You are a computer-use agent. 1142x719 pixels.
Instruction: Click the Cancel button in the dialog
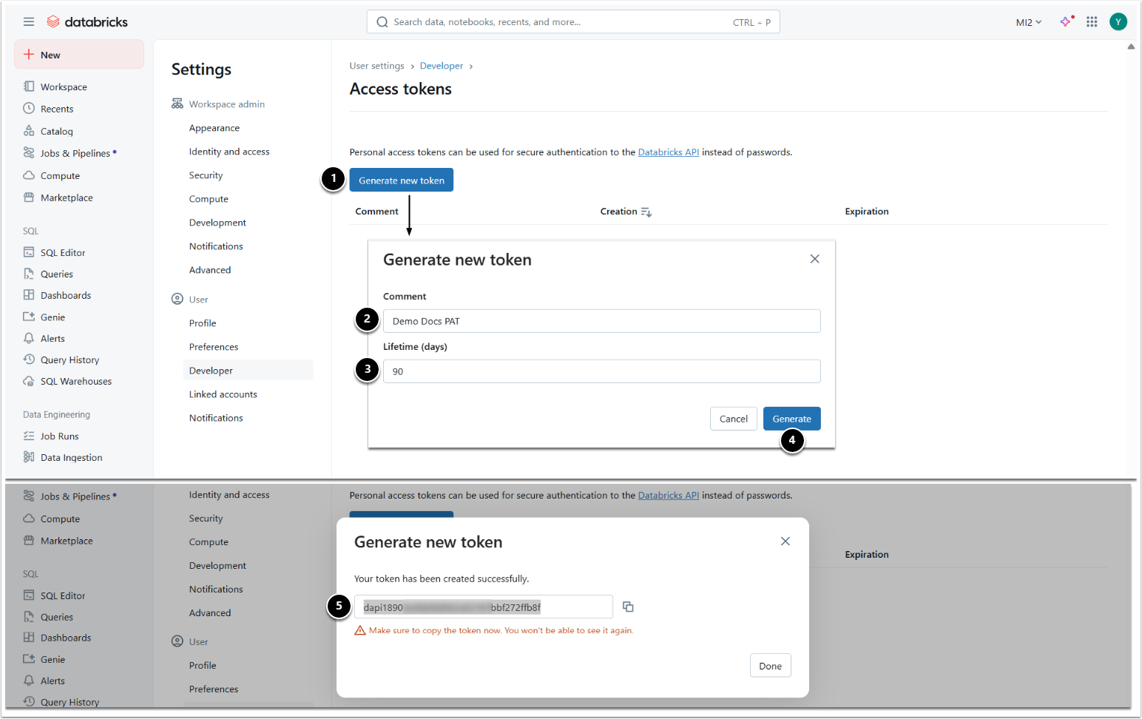click(x=734, y=419)
